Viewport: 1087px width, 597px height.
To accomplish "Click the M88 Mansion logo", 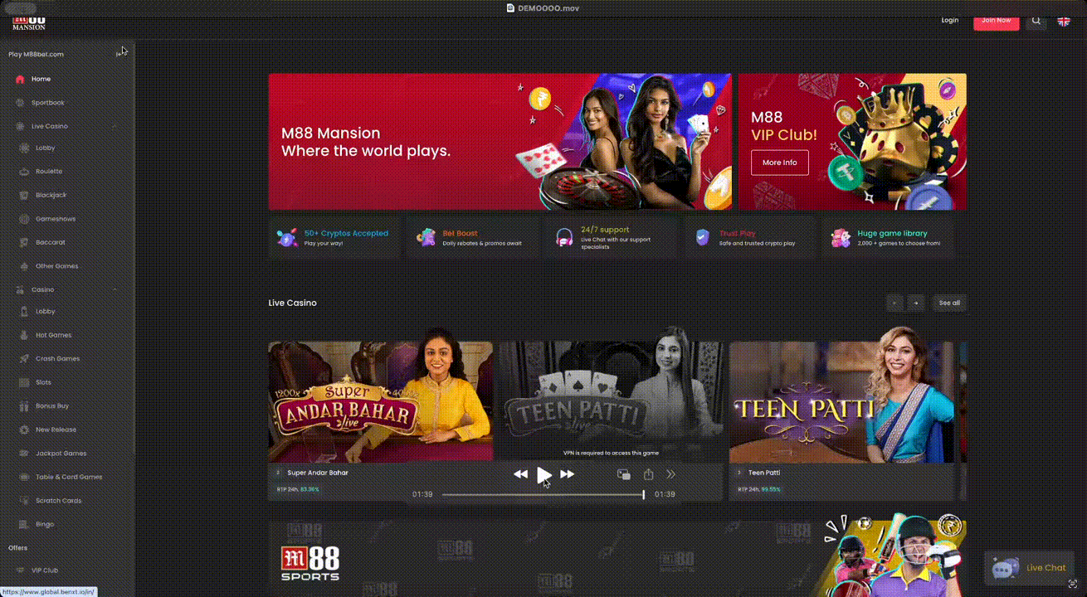I will tap(29, 22).
